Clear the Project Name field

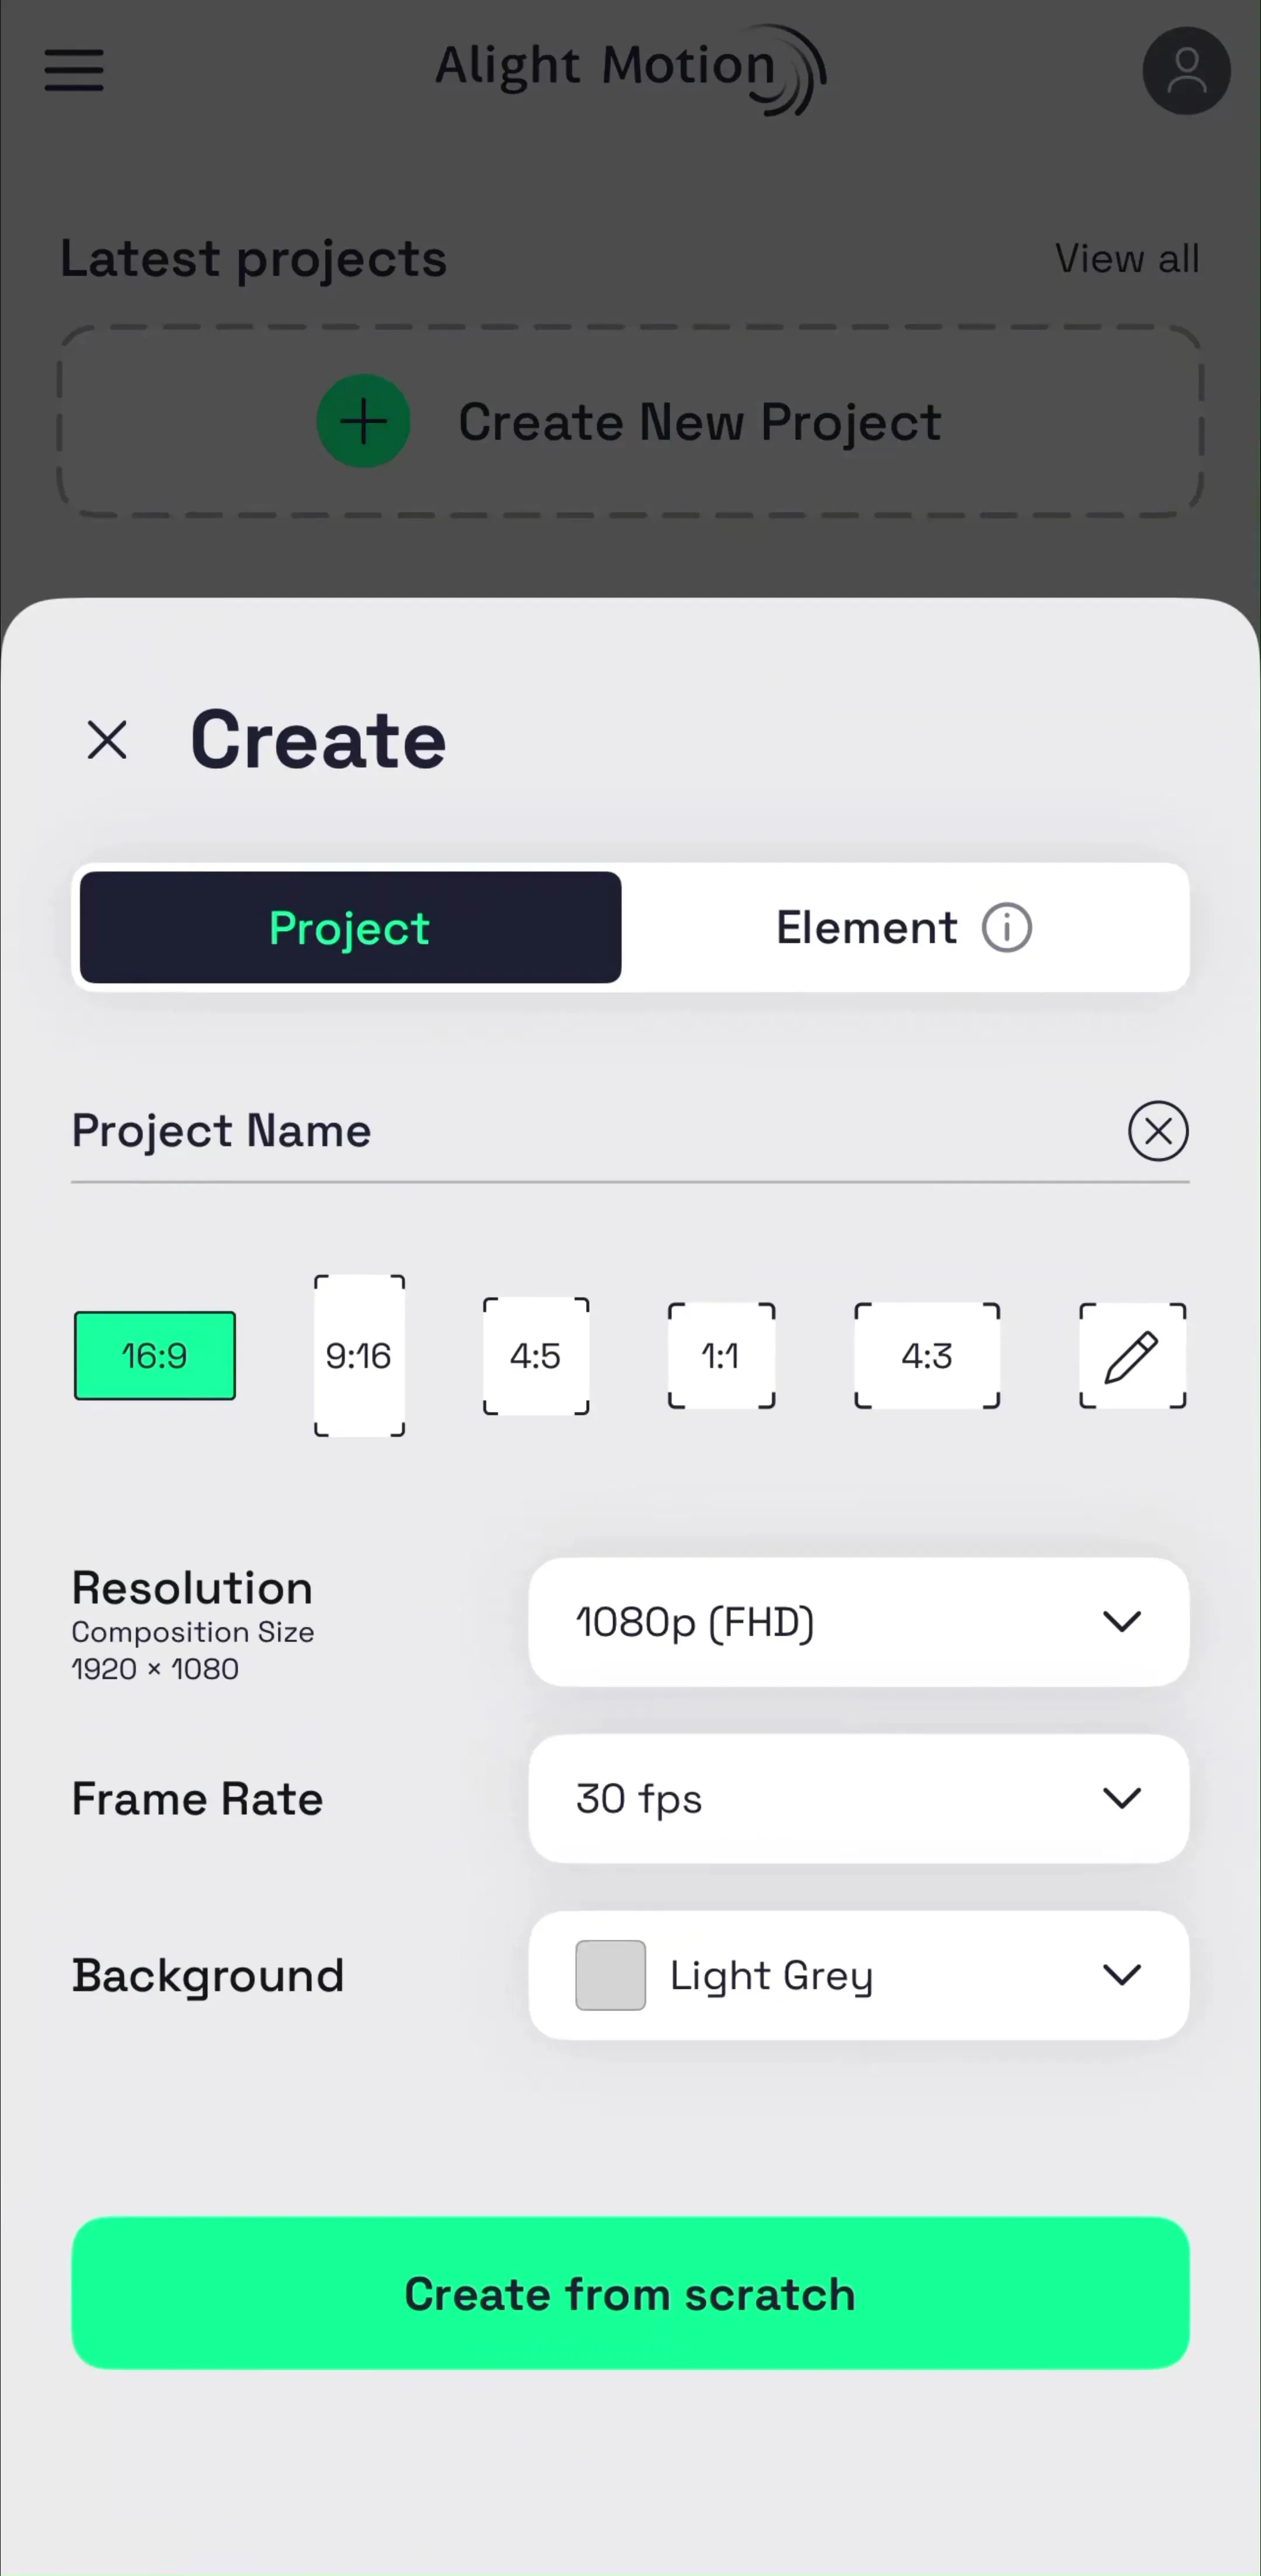[1158, 1131]
